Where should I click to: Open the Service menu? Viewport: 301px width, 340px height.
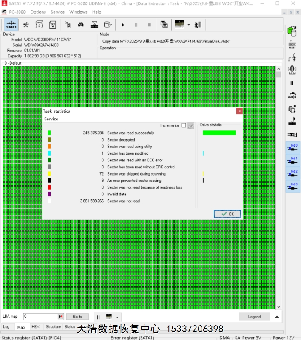pos(57,12)
